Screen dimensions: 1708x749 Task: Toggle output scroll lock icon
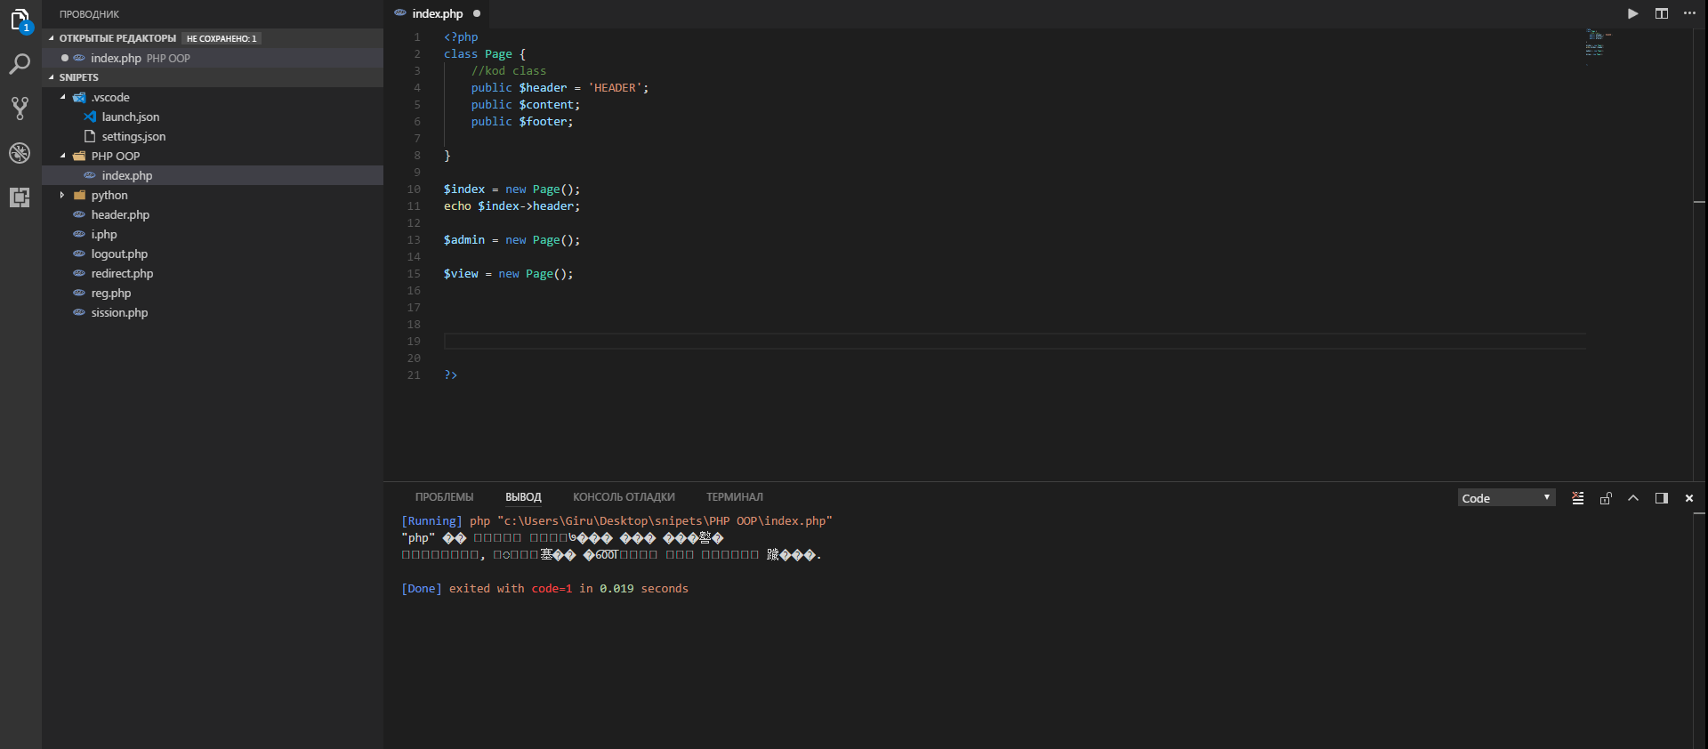click(x=1606, y=498)
